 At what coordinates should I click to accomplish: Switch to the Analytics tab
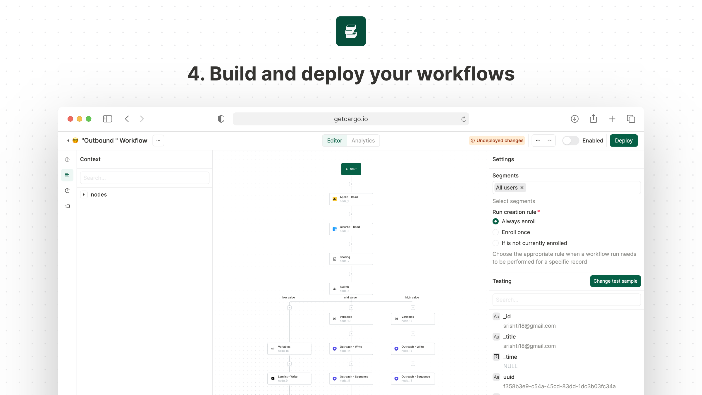pyautogui.click(x=363, y=141)
